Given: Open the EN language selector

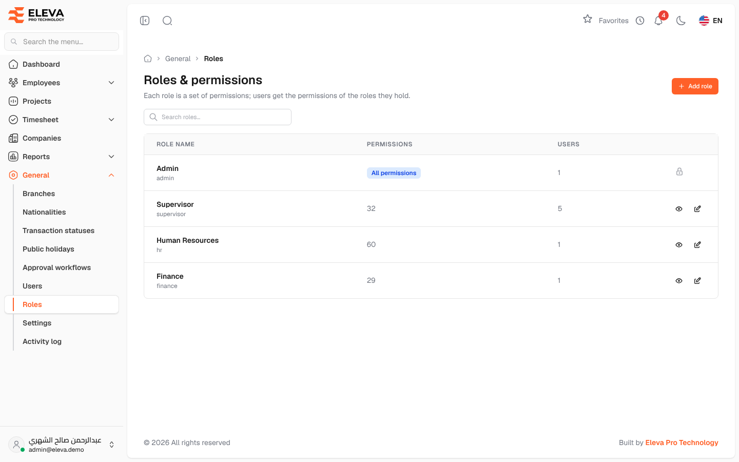Looking at the screenshot, I should pyautogui.click(x=711, y=21).
